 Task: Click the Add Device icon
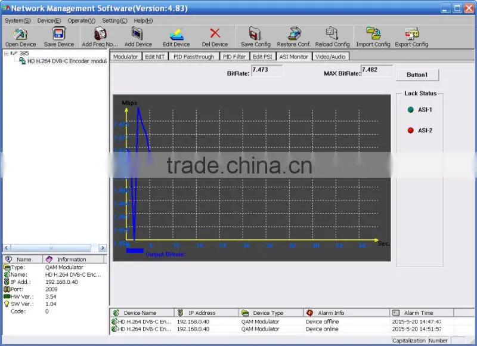[x=138, y=37]
